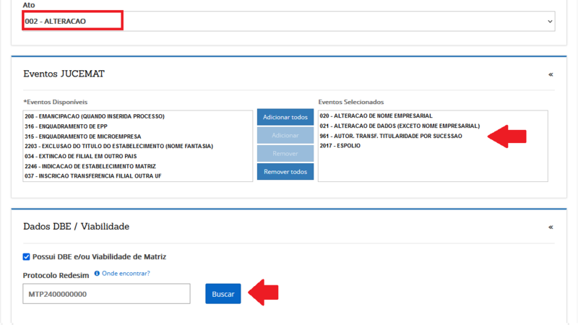Click the Adicionar todos button

(x=285, y=117)
